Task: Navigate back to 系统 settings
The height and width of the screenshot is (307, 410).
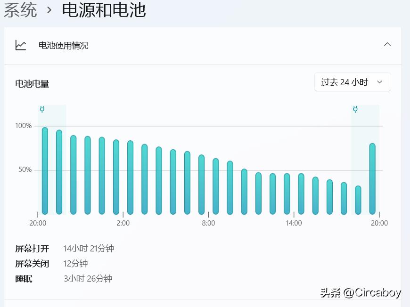Action: tap(19, 10)
